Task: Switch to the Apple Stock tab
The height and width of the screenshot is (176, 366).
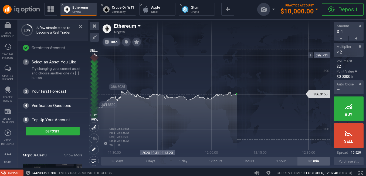Action: tap(157, 9)
